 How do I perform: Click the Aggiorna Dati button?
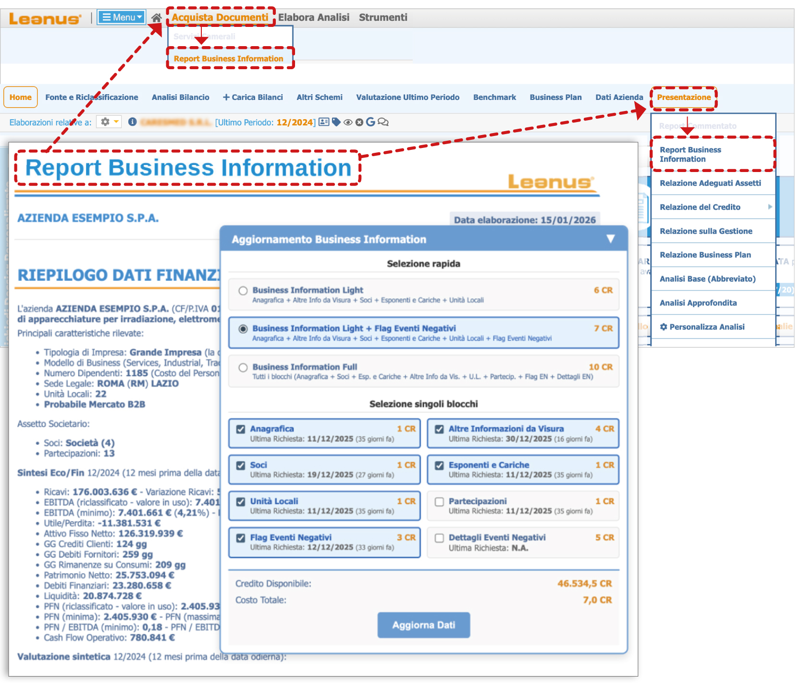click(423, 625)
